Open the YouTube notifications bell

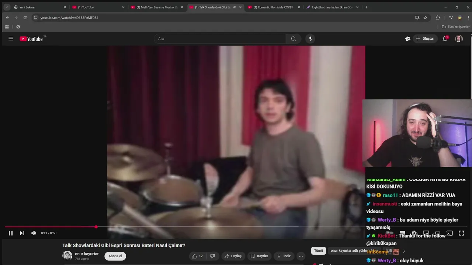(445, 39)
